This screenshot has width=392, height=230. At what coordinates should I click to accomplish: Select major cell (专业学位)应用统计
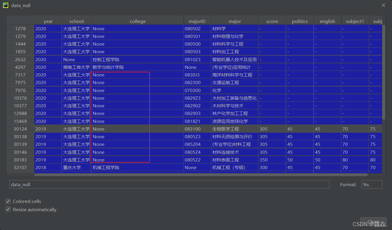point(235,67)
